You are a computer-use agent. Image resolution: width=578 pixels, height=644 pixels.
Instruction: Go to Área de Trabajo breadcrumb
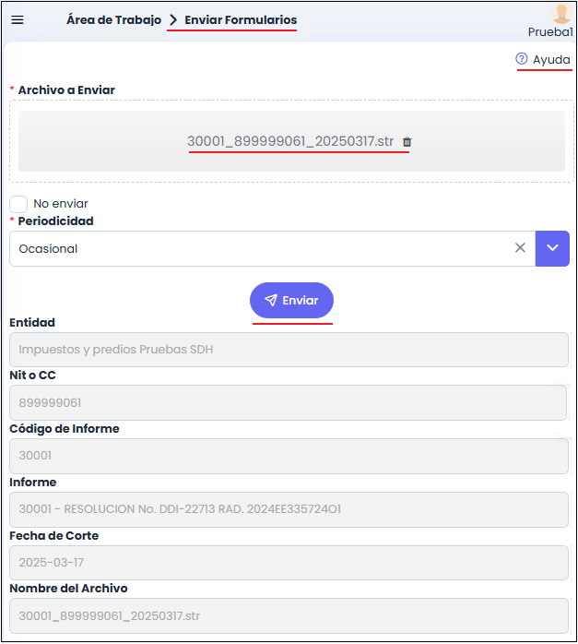pyautogui.click(x=113, y=19)
